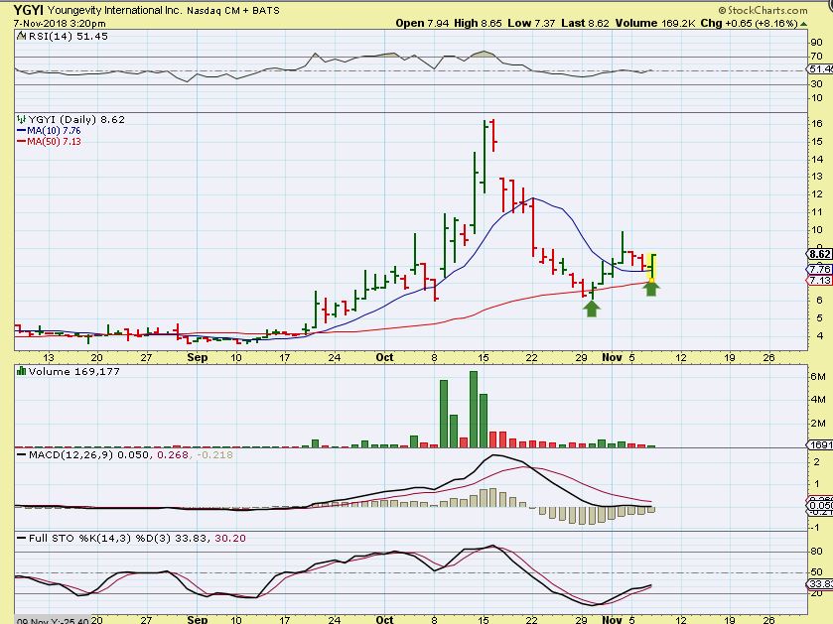Click the green volume bars icon
The width and height of the screenshot is (833, 624).
point(21,371)
